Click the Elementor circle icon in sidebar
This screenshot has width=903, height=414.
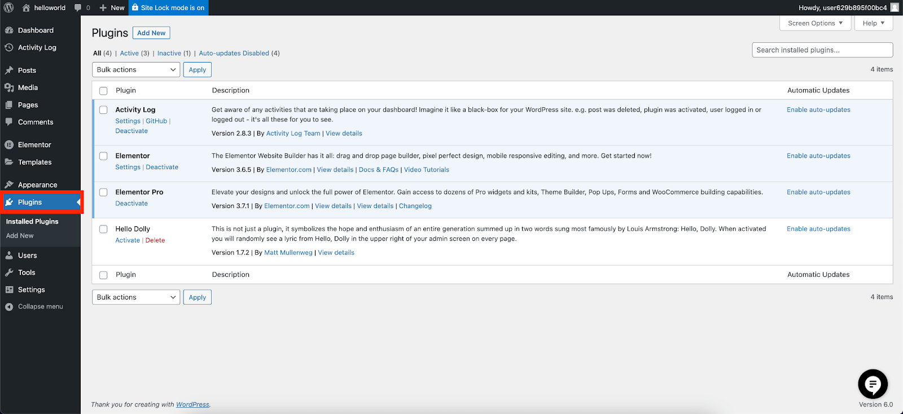(x=9, y=145)
